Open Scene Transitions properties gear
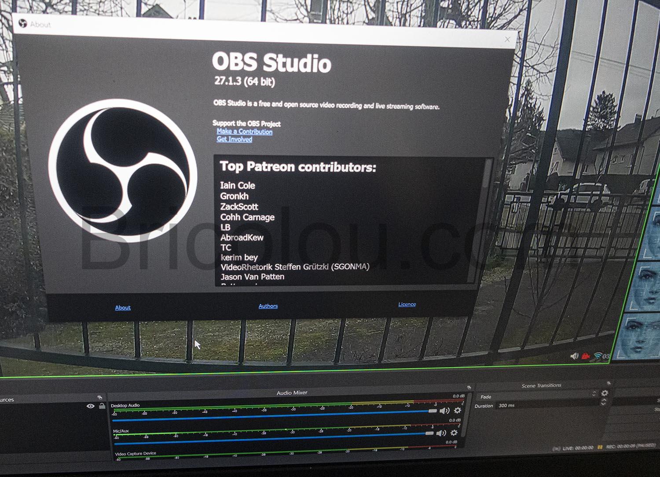The image size is (660, 477). (605, 393)
